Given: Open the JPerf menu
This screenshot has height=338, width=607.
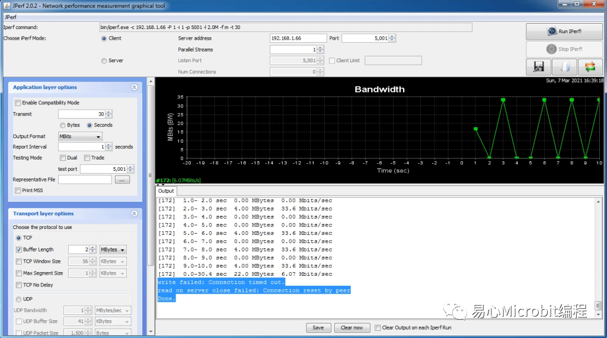Looking at the screenshot, I should click(11, 17).
